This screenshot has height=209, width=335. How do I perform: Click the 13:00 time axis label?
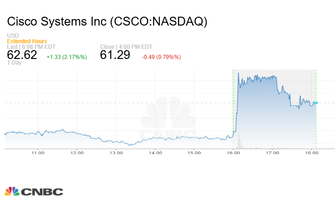(x=116, y=152)
